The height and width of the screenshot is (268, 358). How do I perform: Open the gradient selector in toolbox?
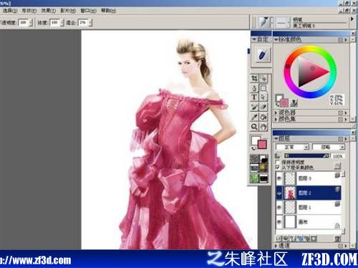click(x=263, y=158)
